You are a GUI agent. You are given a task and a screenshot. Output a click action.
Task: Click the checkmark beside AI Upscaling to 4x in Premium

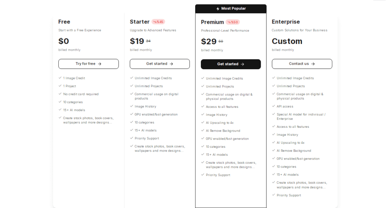203,122
